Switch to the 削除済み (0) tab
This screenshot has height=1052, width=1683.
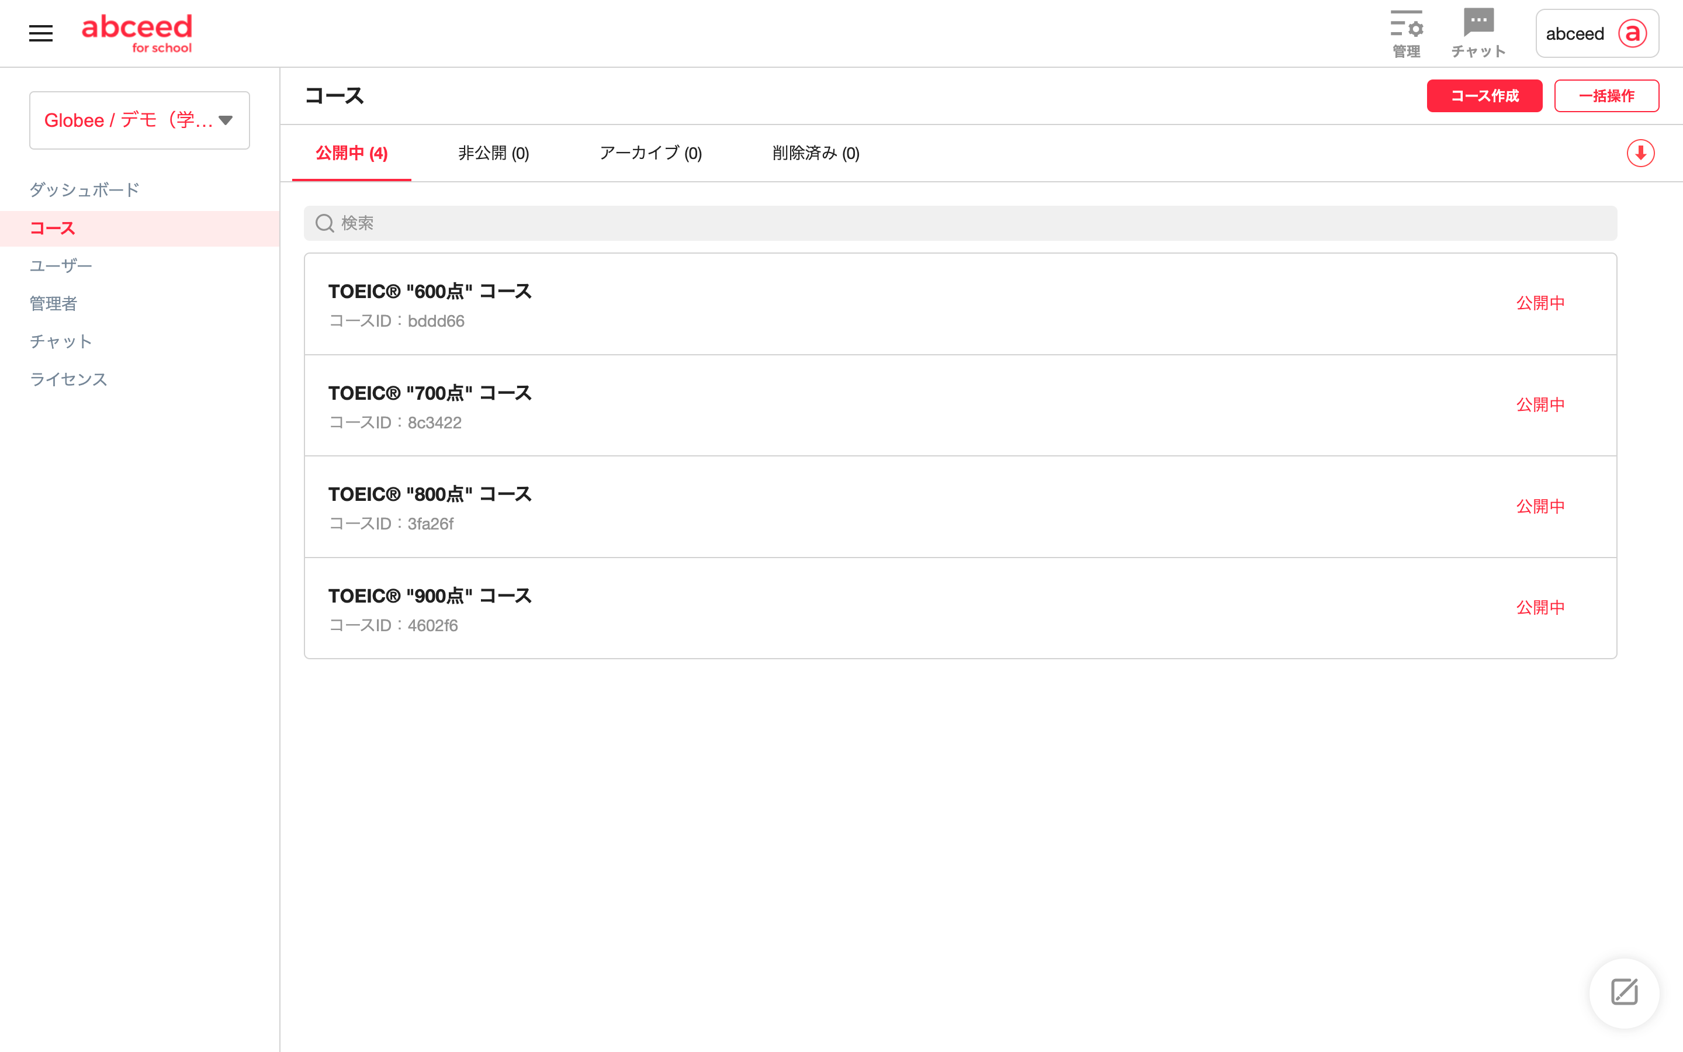pos(816,153)
